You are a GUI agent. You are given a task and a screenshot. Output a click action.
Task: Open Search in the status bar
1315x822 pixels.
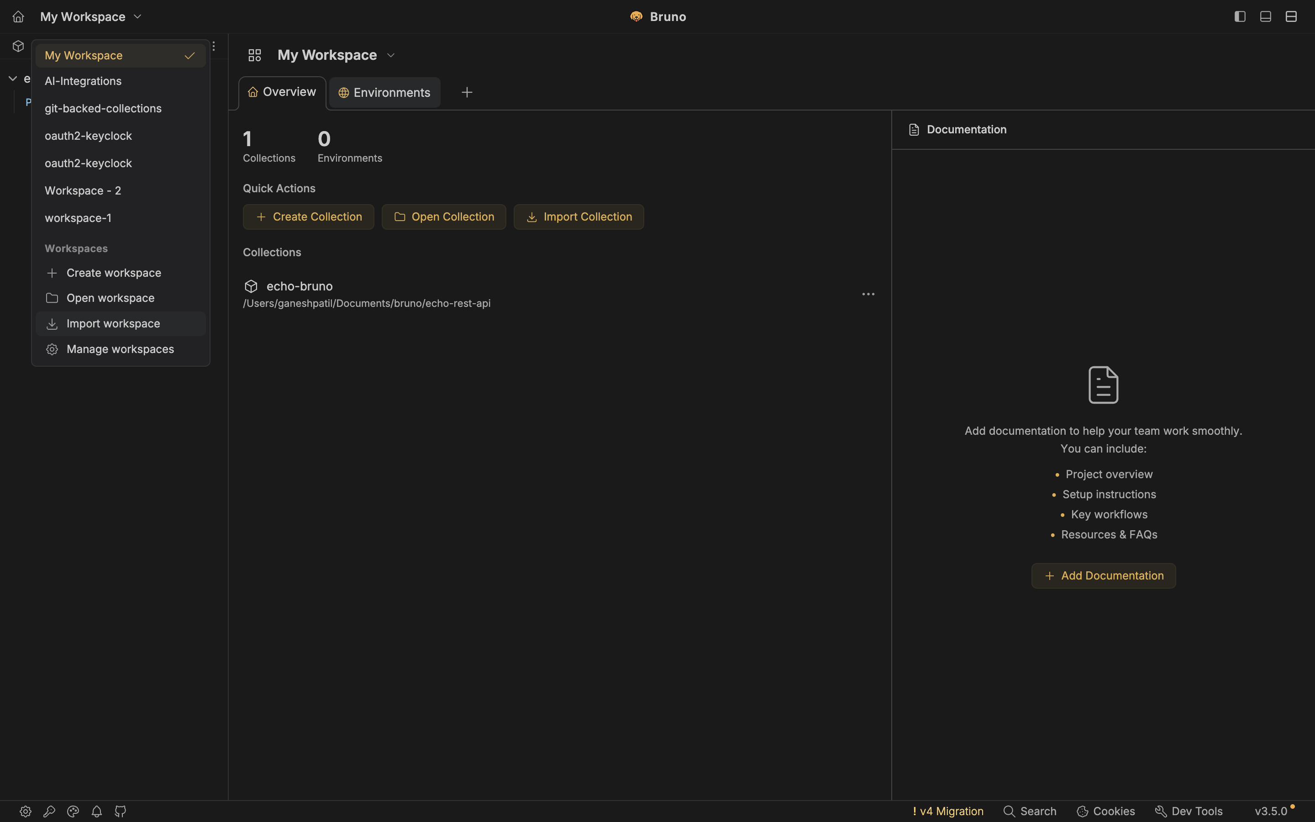pyautogui.click(x=1030, y=811)
